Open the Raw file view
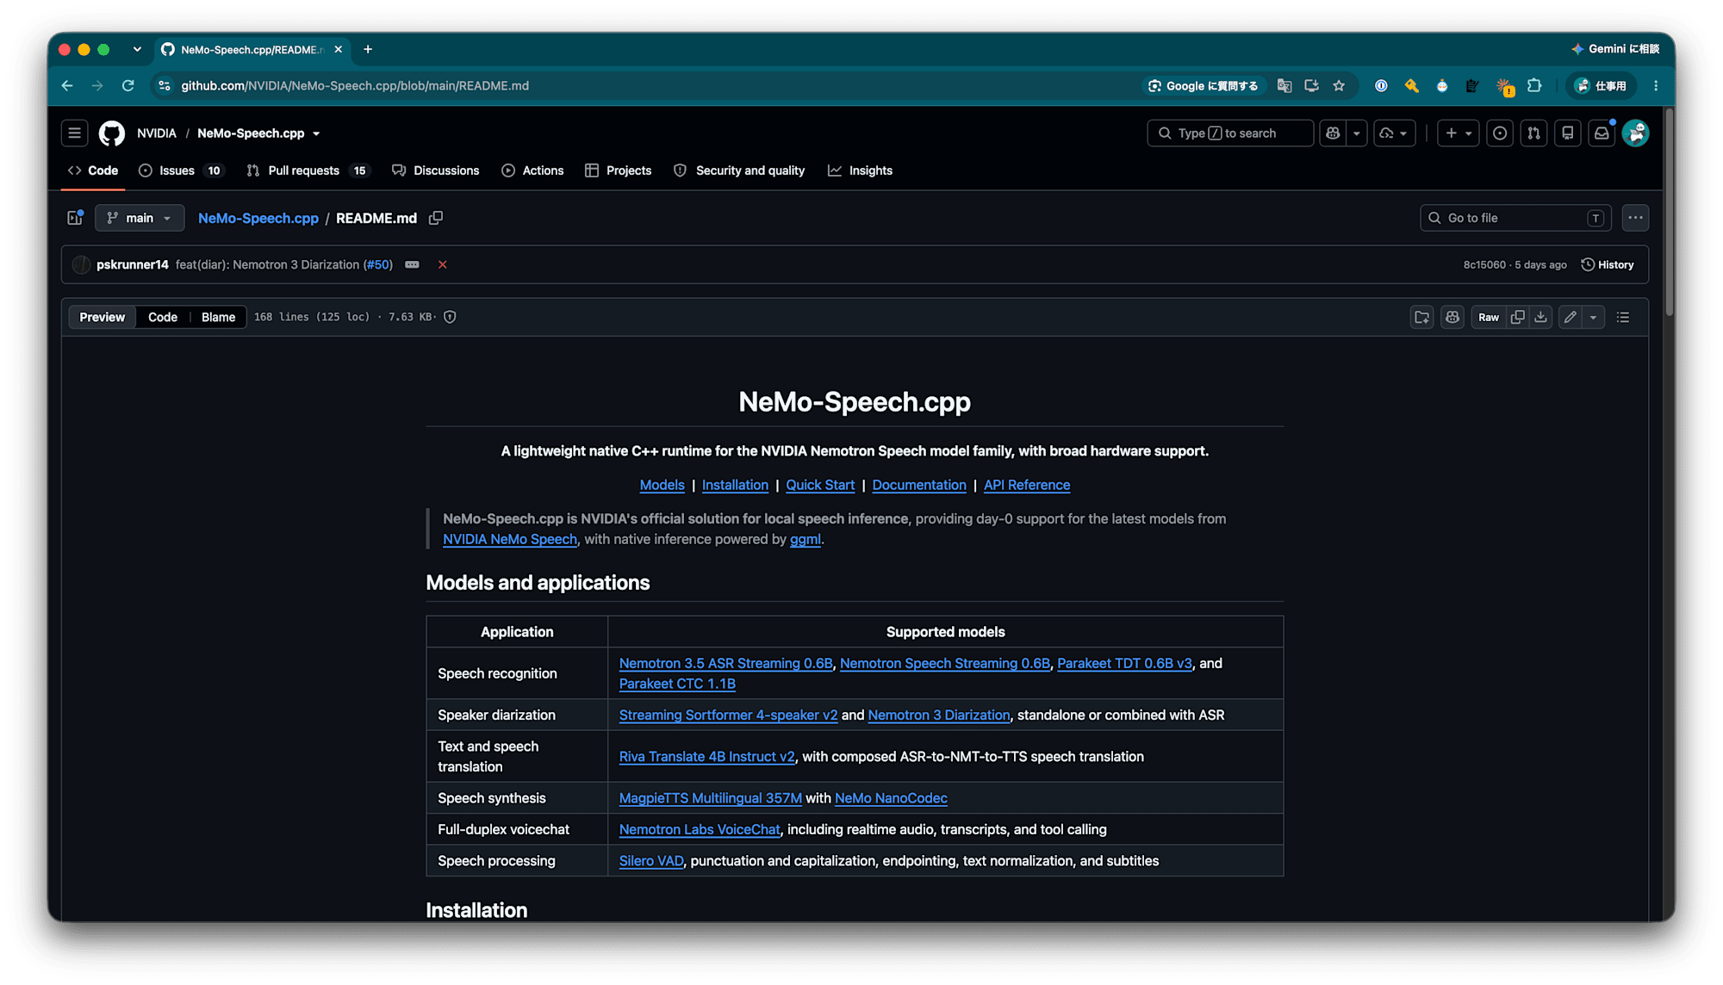 1489,318
